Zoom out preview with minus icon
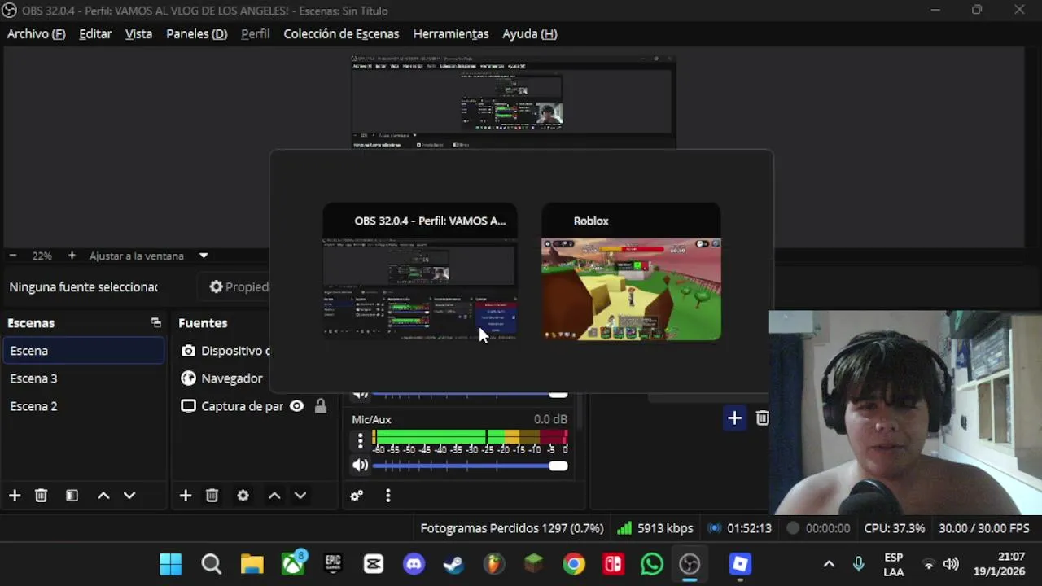 12,256
